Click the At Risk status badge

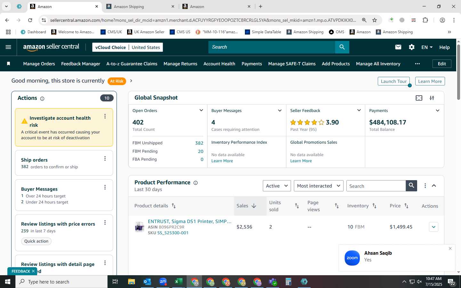117,81
